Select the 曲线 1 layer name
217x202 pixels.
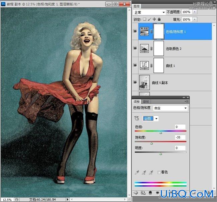(170, 66)
